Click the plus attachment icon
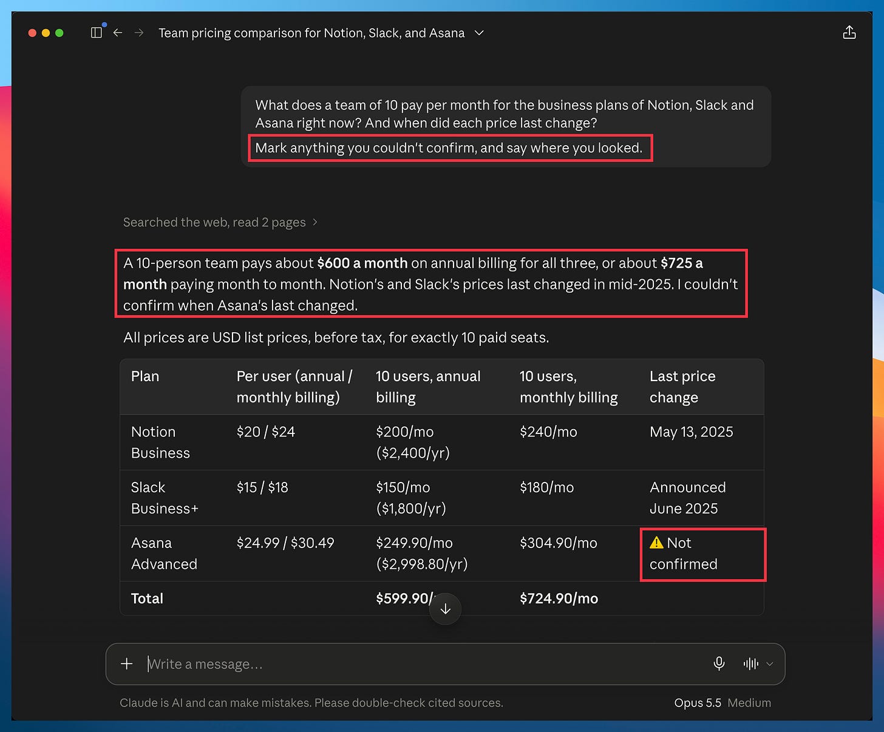 click(x=126, y=664)
